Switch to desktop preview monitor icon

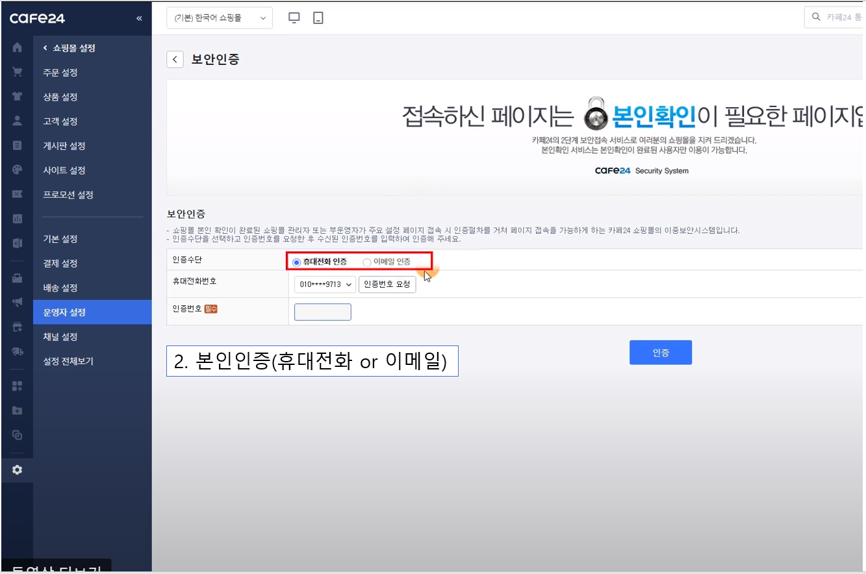click(294, 18)
